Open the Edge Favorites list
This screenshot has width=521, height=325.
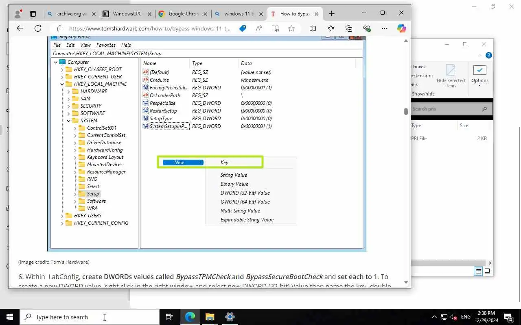click(331, 28)
